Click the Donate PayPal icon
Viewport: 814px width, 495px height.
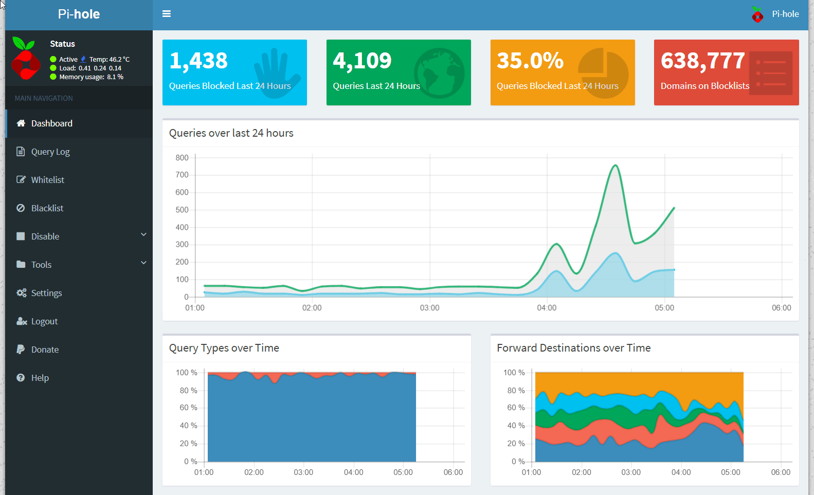click(x=21, y=350)
